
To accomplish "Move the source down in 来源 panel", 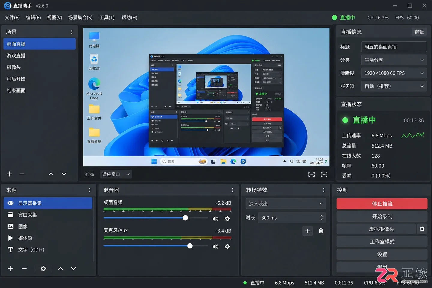I will [73, 268].
